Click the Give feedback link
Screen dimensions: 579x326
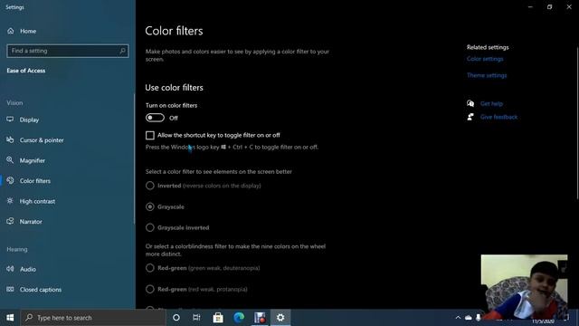pyautogui.click(x=498, y=117)
